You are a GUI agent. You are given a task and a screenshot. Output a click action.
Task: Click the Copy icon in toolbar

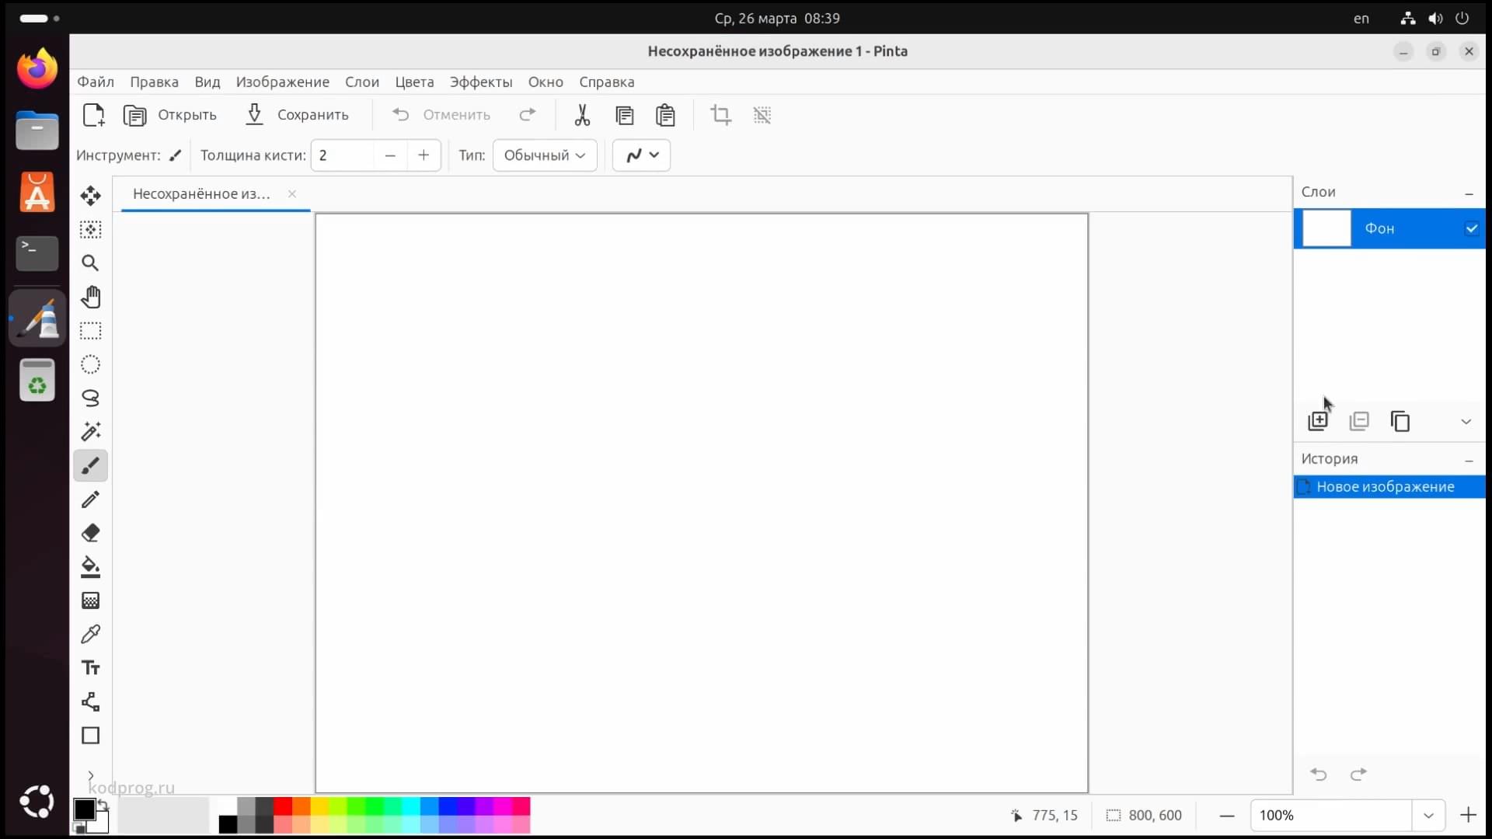[x=624, y=115]
